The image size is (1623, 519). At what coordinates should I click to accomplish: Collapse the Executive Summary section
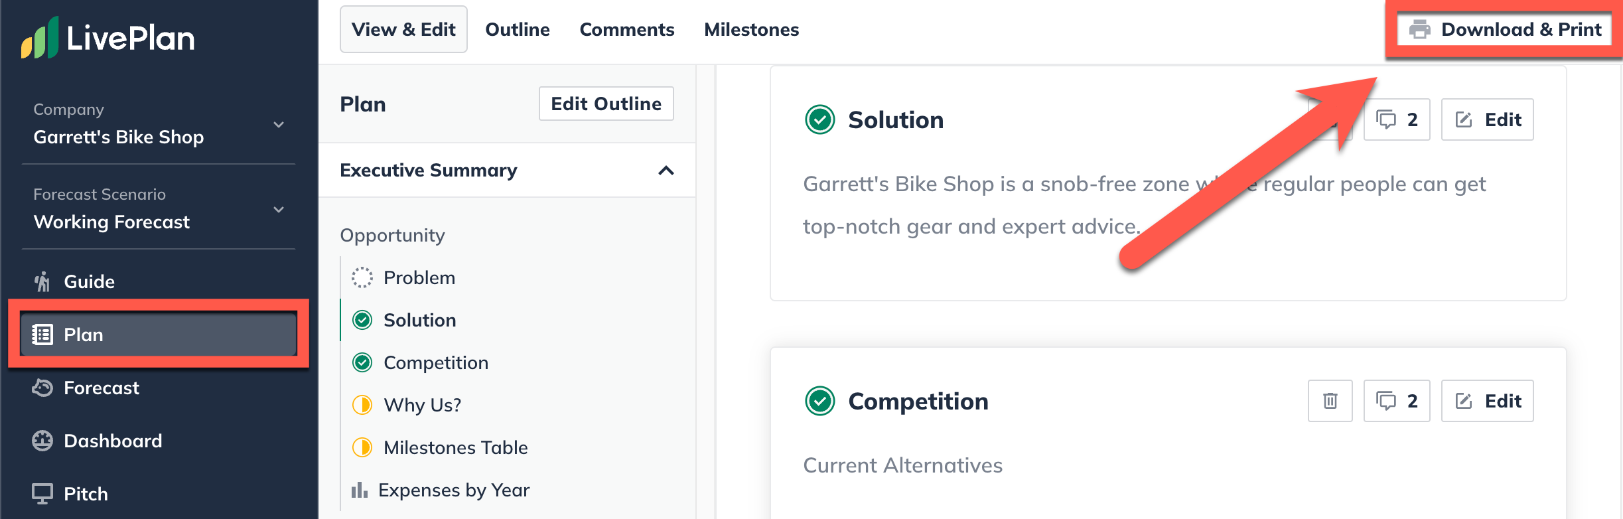click(x=666, y=171)
